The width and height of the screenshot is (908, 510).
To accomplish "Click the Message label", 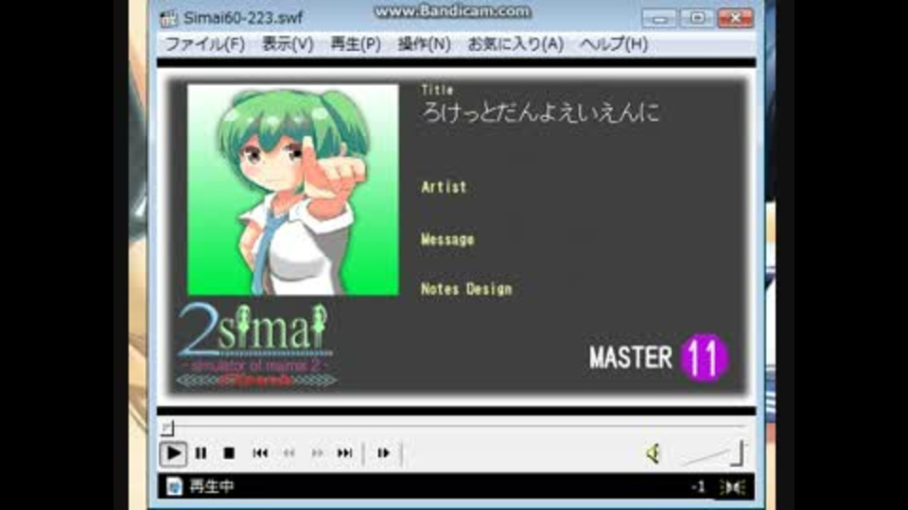I will (447, 239).
